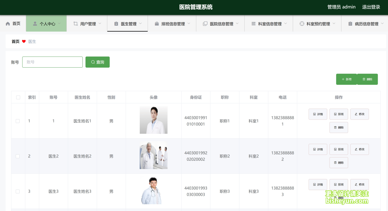Expand the 科室预约管理 dropdown arrow
This screenshot has width=388, height=211.
[334, 23]
